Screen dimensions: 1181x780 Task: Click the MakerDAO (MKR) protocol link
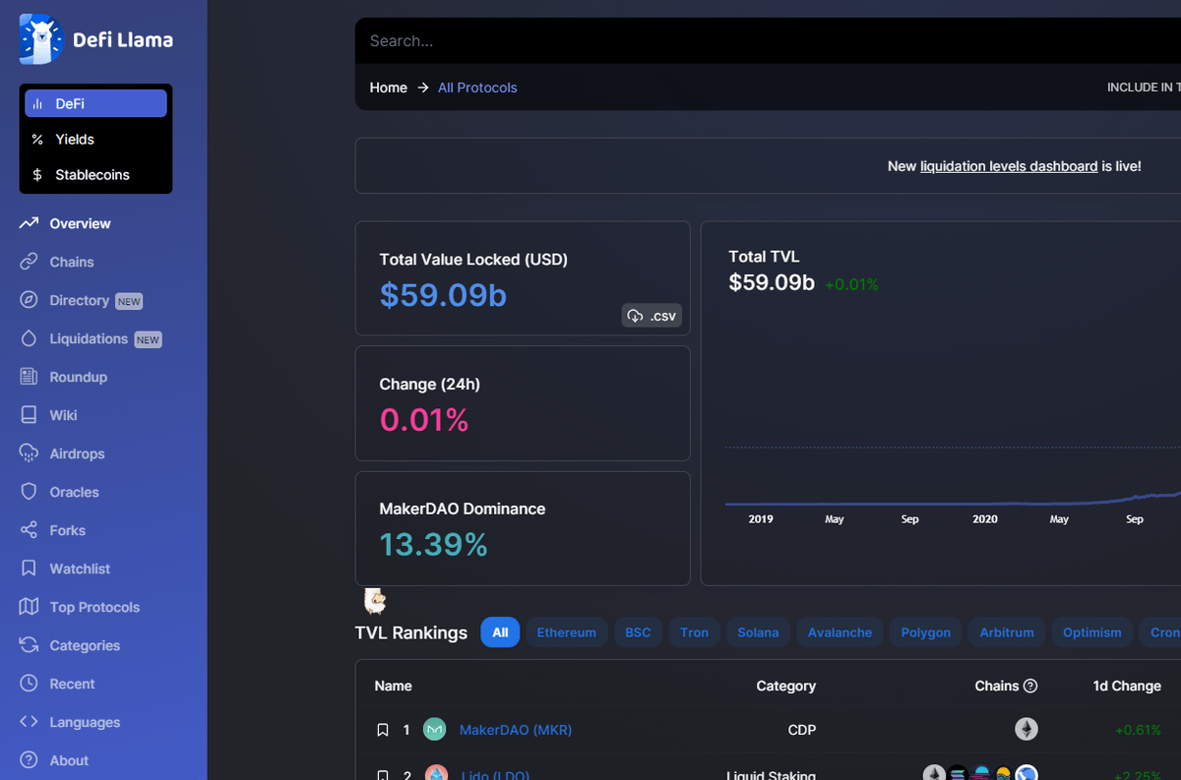515,730
